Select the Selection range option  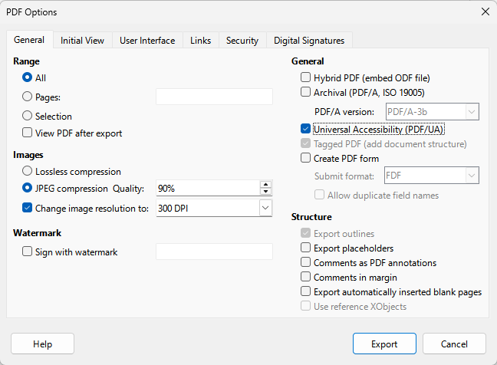point(28,116)
